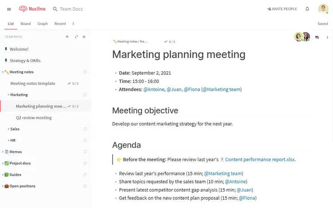Click the green-background collaborator avatar
The width and height of the screenshot is (333, 208).
(298, 37)
